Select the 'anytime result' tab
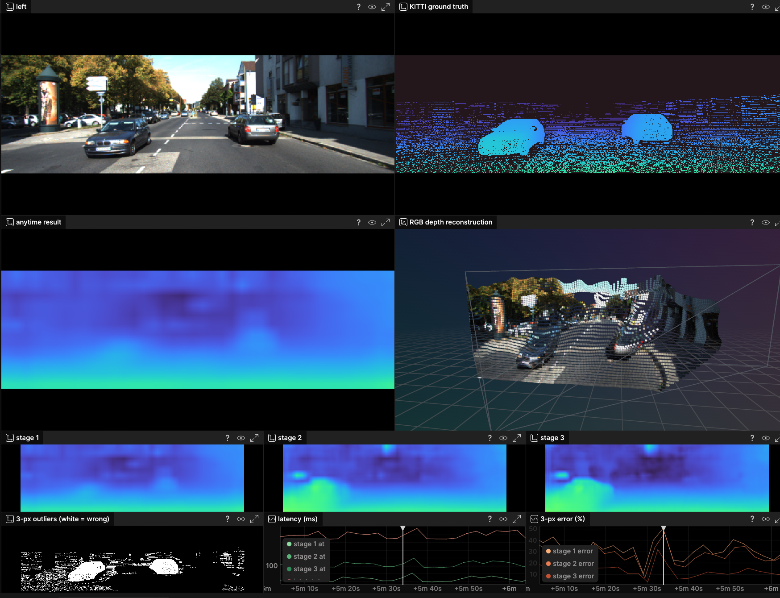Image resolution: width=780 pixels, height=598 pixels. pos(34,222)
